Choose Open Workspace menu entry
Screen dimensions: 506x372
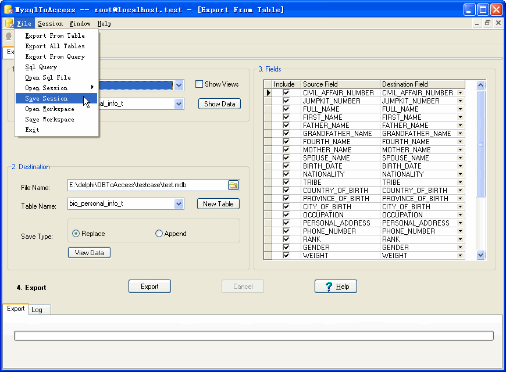click(56, 109)
